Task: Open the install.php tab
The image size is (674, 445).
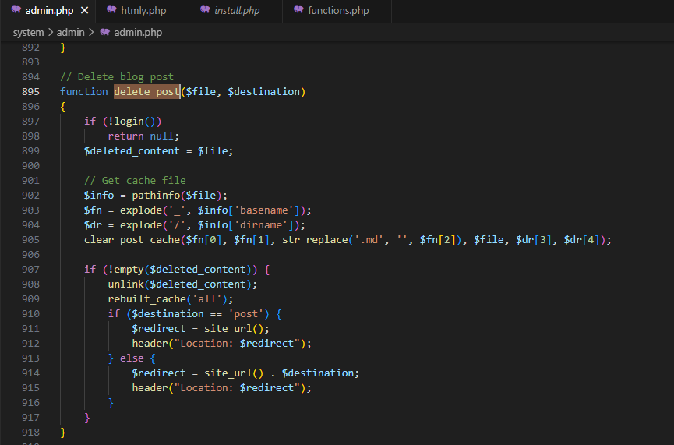Action: click(x=237, y=11)
